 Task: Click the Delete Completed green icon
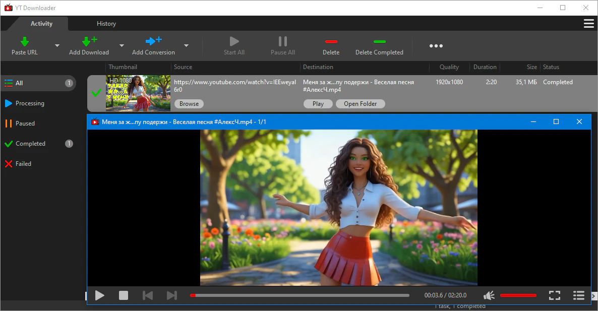tap(379, 41)
